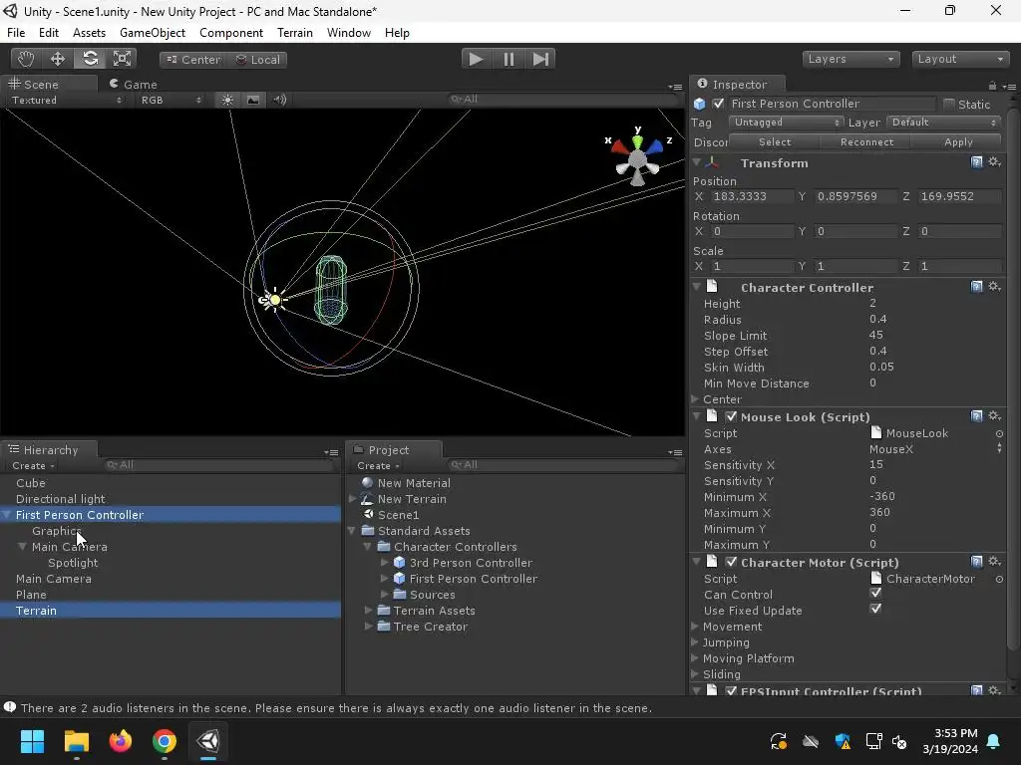The height and width of the screenshot is (765, 1021).
Task: Open the Layer Default dropdown
Action: point(943,123)
